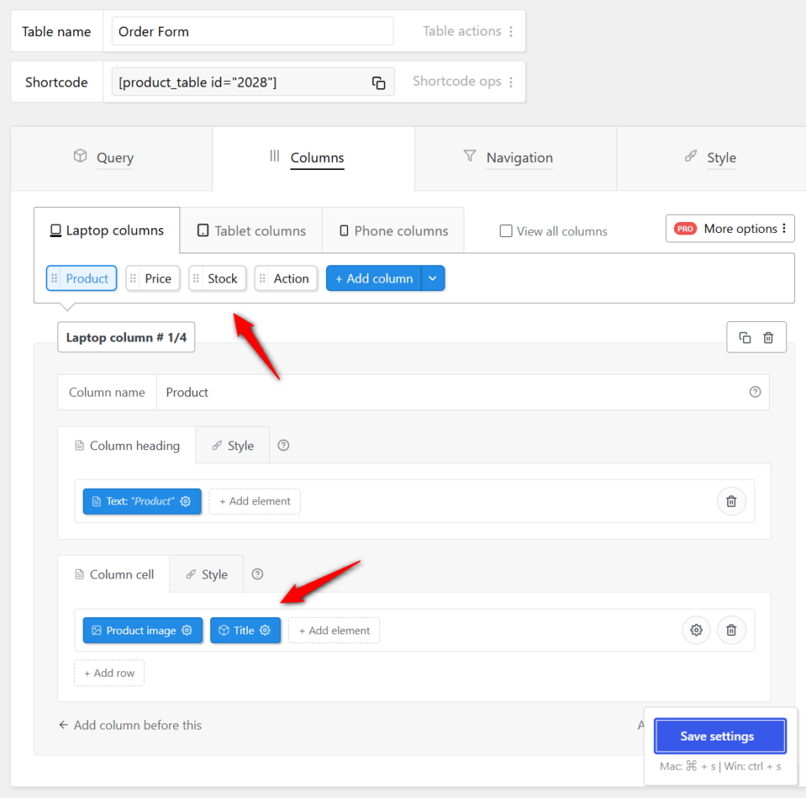Viewport: 806px width, 798px height.
Task: Click the Add row button
Action: tap(109, 673)
